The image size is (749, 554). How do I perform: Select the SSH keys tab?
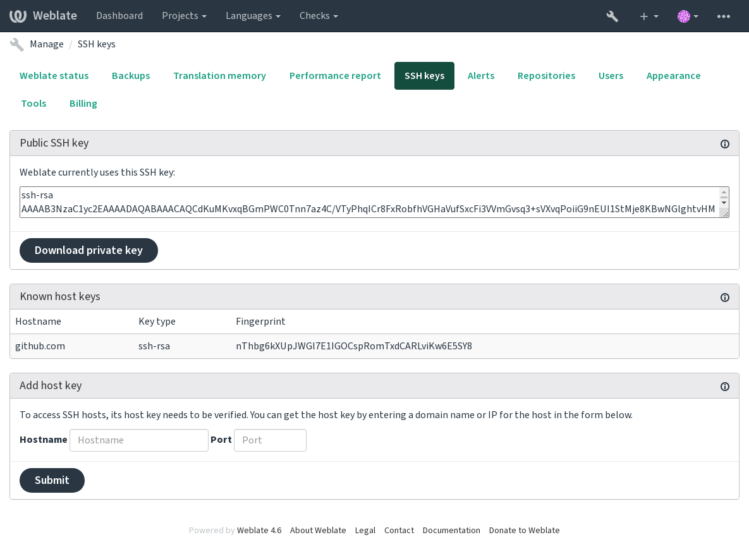pyautogui.click(x=424, y=75)
